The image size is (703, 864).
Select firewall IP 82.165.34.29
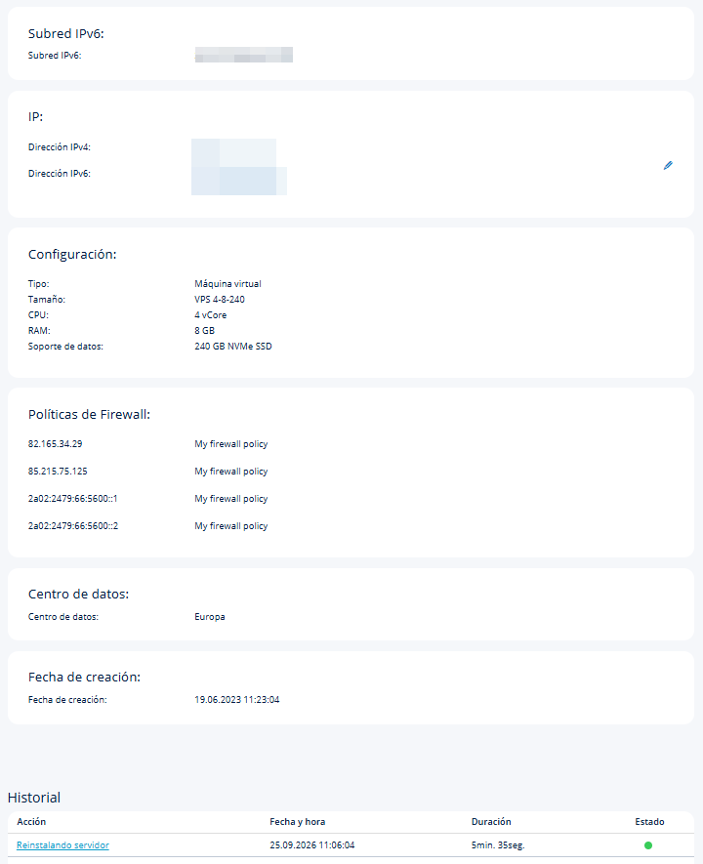pos(55,443)
